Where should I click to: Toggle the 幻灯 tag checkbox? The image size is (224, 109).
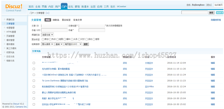click(x=79, y=39)
